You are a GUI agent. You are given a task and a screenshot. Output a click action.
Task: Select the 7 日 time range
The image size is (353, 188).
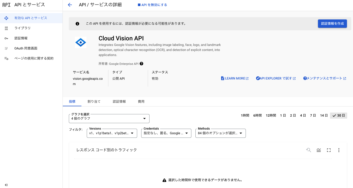point(313,115)
